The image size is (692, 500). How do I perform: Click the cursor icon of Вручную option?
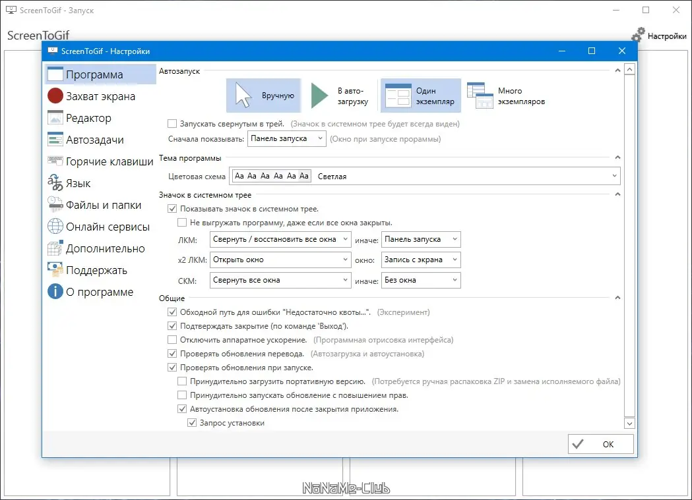pos(243,95)
